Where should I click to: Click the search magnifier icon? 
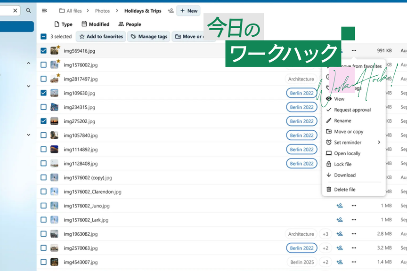coord(28,10)
